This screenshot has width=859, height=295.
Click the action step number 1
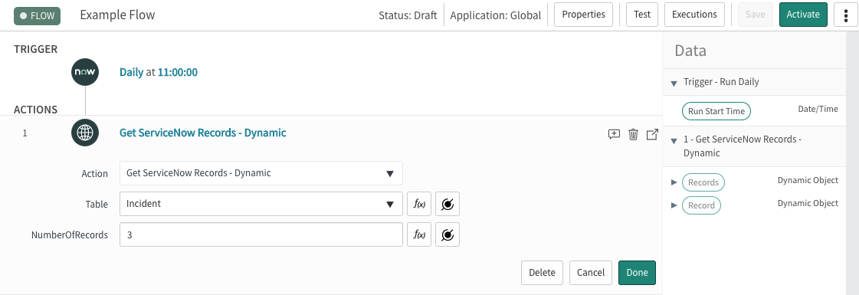(25, 133)
